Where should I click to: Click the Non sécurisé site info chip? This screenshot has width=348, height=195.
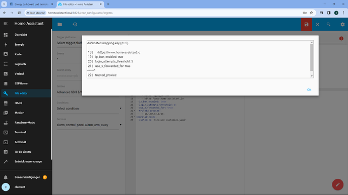pyautogui.click(x=35, y=13)
